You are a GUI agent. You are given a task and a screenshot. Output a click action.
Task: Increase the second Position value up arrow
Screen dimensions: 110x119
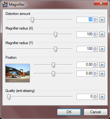click(95, 72)
